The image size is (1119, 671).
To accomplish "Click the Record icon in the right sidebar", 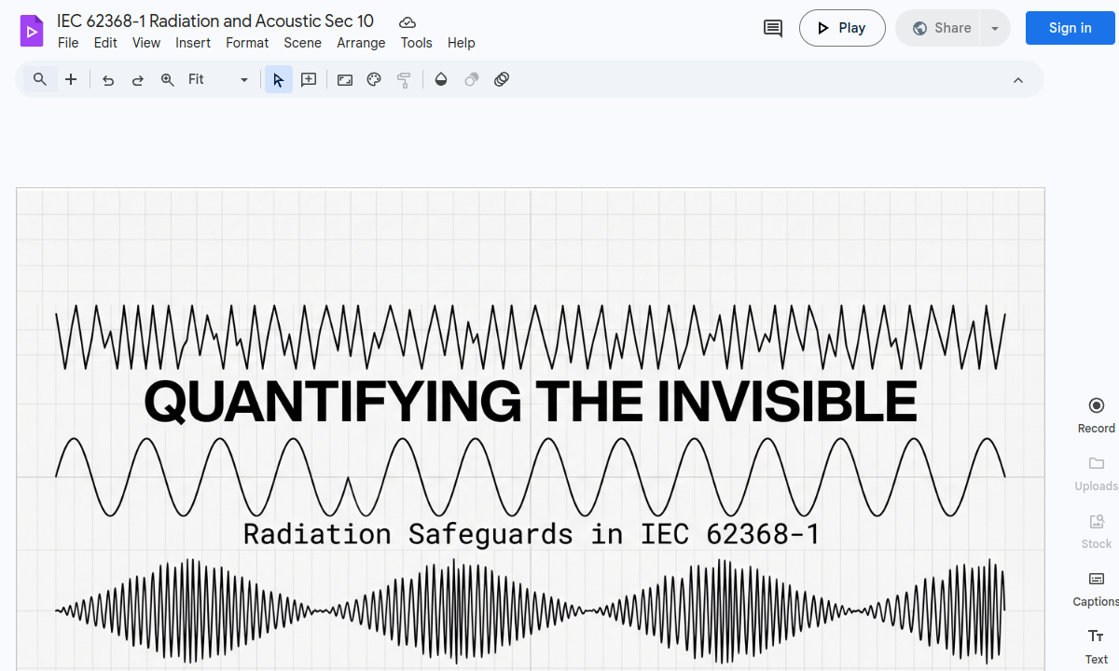I will [x=1095, y=404].
